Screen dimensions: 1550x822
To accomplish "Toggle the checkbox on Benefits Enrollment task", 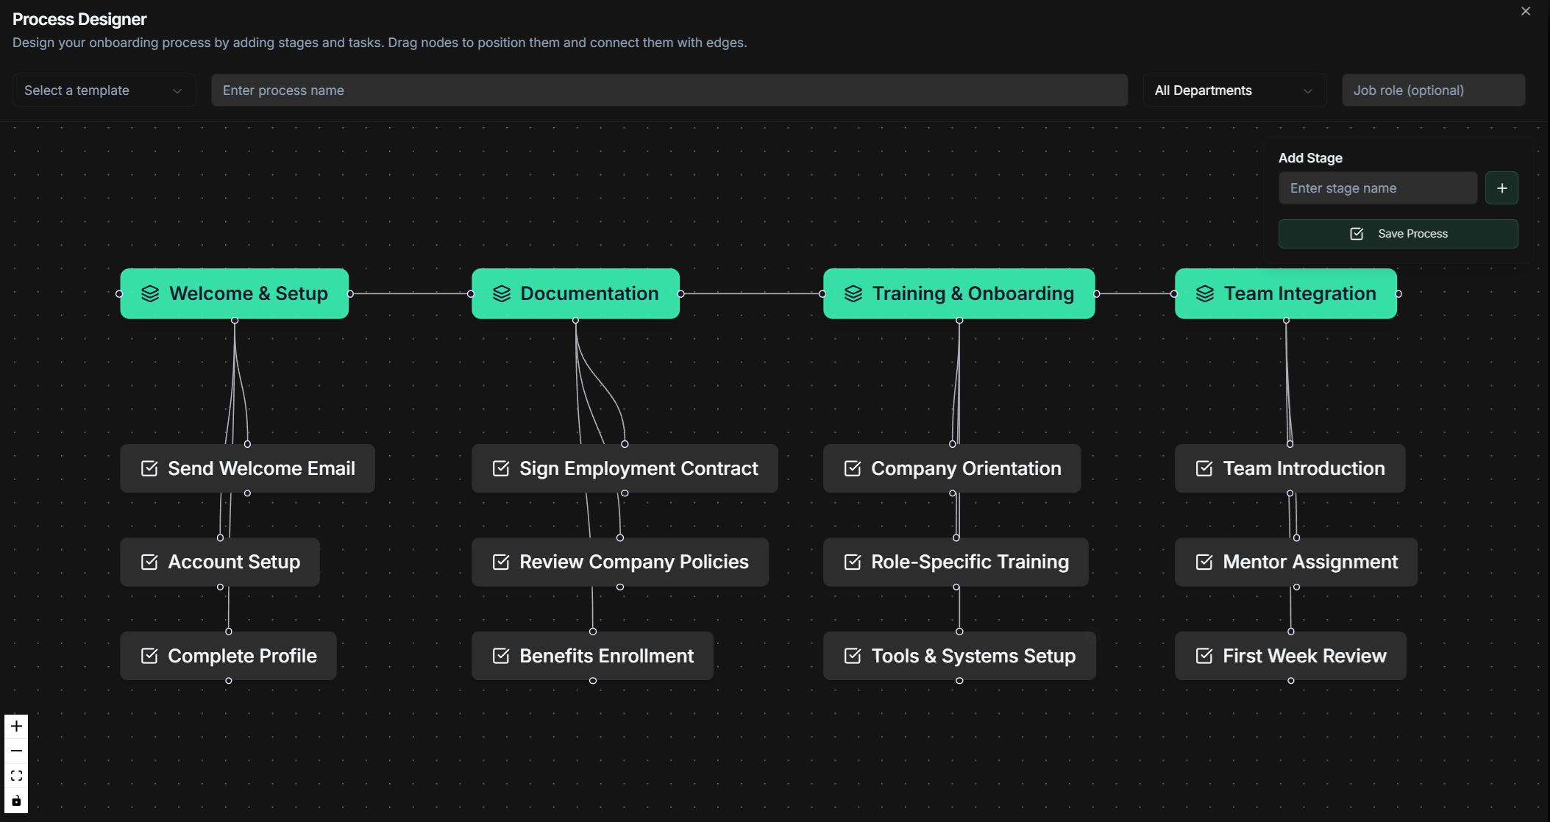I will pyautogui.click(x=500, y=656).
